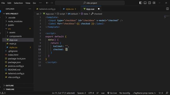Click No tsconfig status item
The image size is (170, 95).
point(125,93)
